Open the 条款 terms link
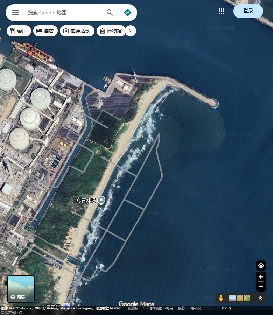 [x=182, y=308]
